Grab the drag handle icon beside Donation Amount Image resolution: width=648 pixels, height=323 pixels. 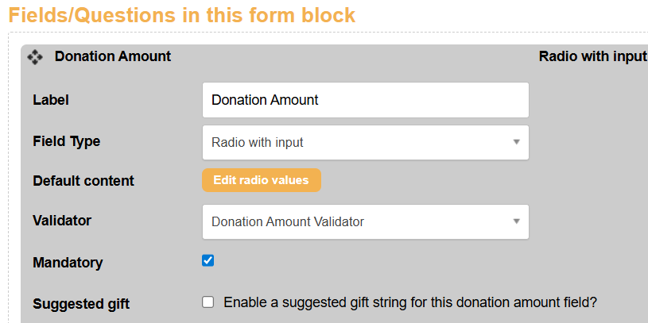pyautogui.click(x=35, y=57)
